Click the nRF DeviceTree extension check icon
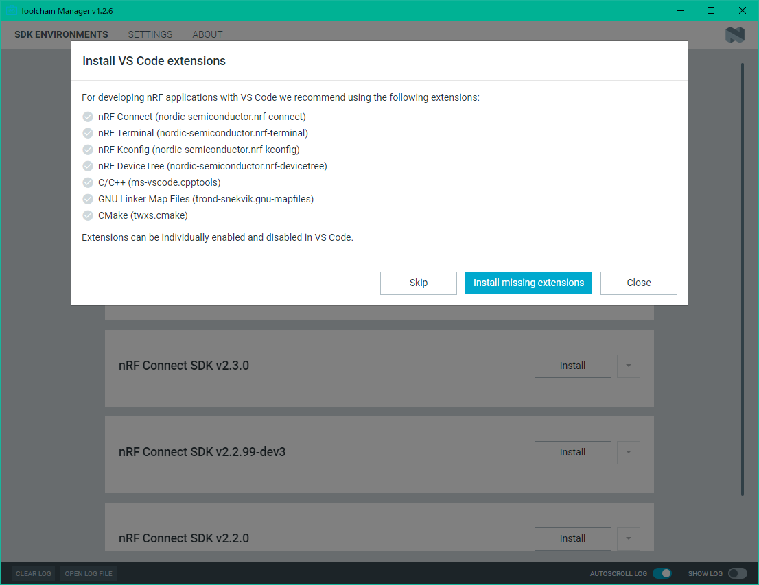Screen dimensions: 759x585 [88, 166]
